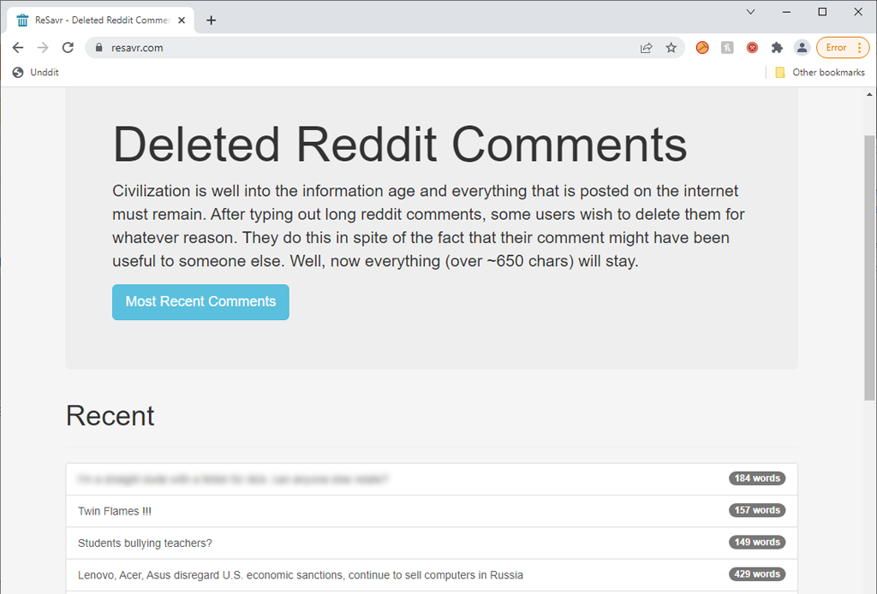Click the gray R extension icon
Viewport: 877px width, 594px height.
727,48
